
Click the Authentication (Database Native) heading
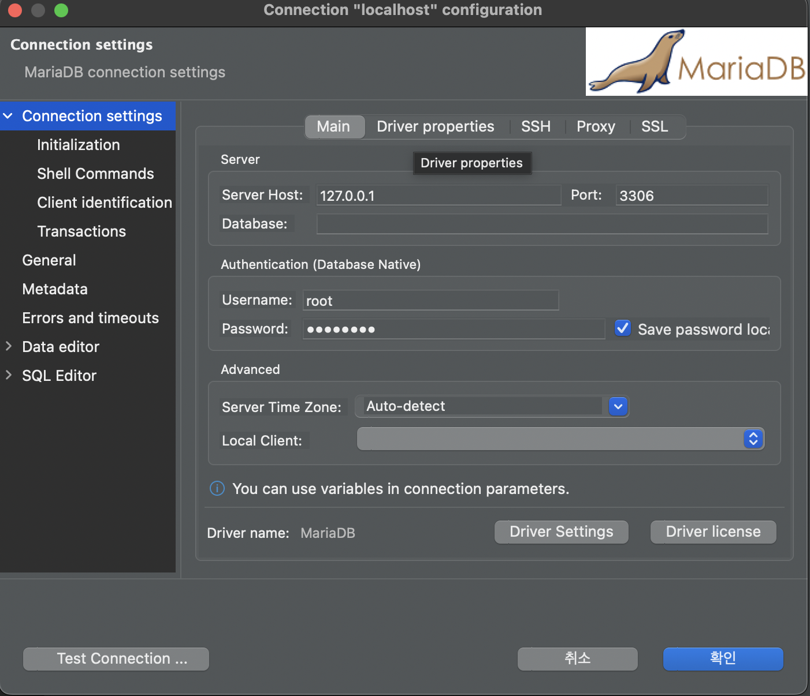[321, 264]
